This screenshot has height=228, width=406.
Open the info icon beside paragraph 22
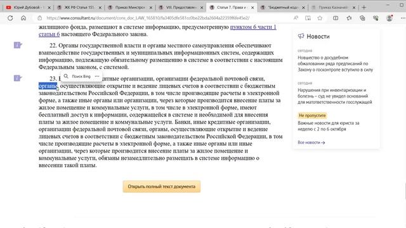18,45
